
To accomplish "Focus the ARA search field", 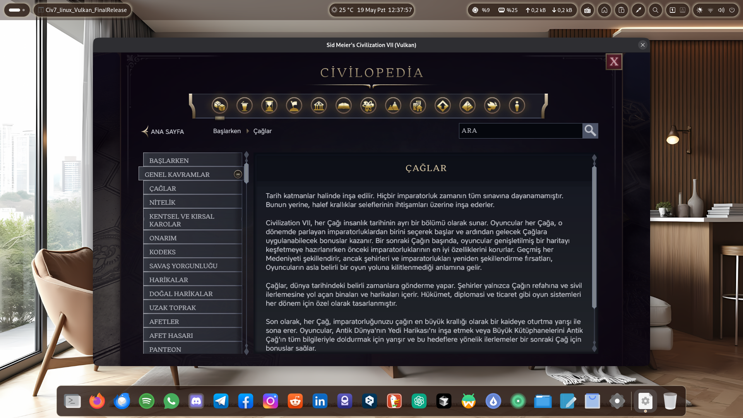I will [520, 131].
